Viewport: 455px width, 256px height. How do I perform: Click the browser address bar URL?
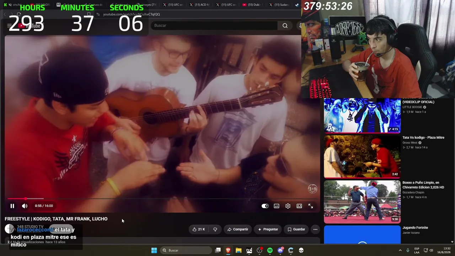[x=132, y=14]
